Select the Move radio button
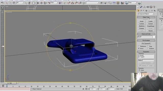Screen dimensions: 163x91 click(139, 48)
